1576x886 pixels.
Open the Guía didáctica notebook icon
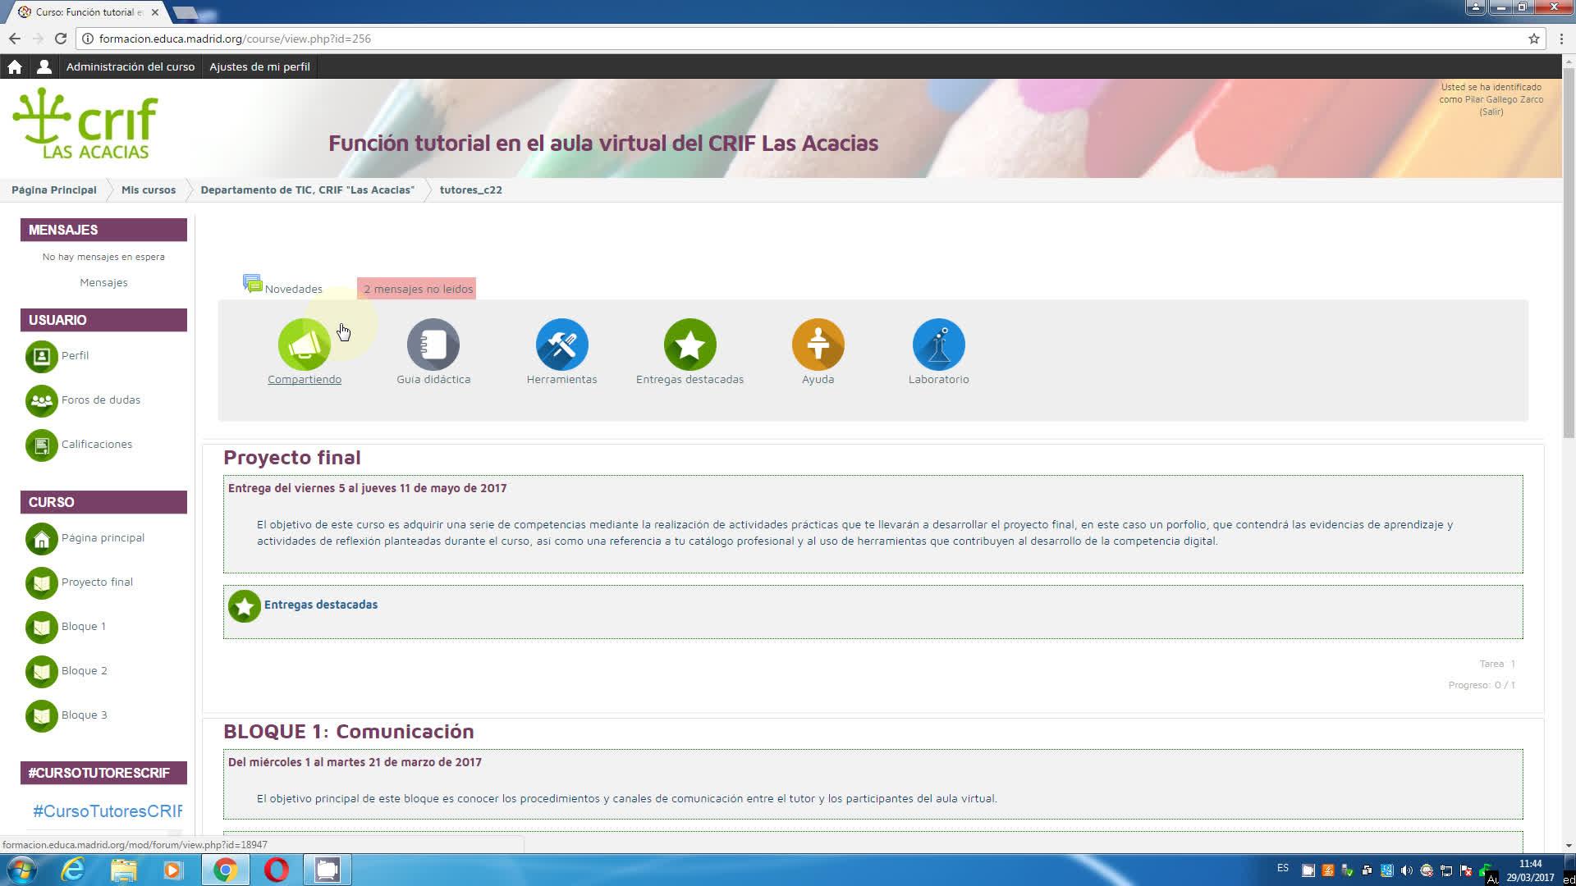pyautogui.click(x=433, y=345)
